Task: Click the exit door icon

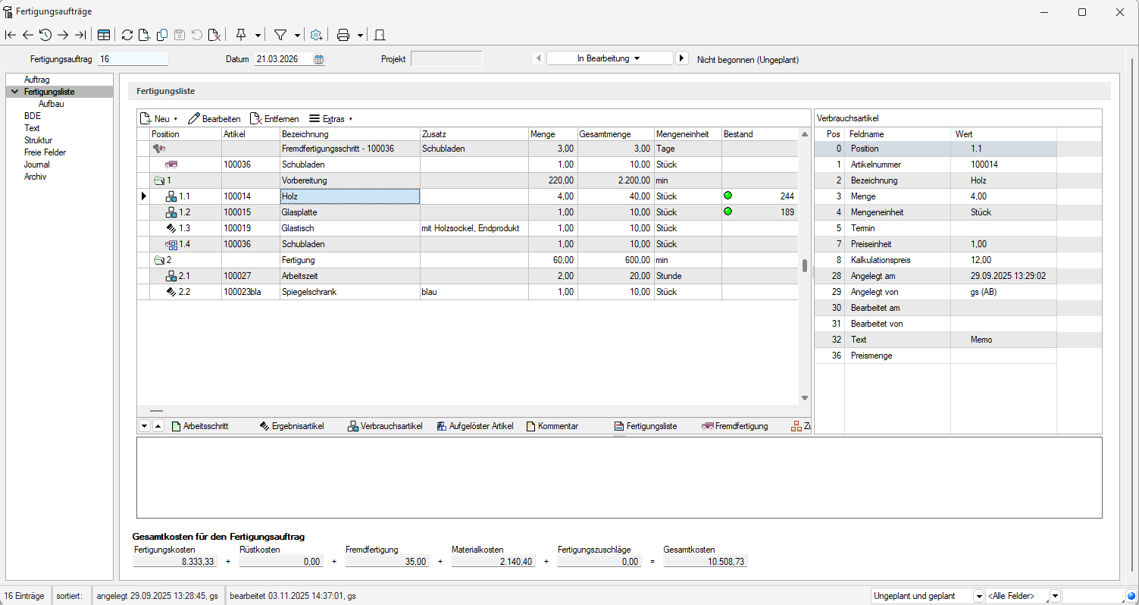Action: coord(380,35)
